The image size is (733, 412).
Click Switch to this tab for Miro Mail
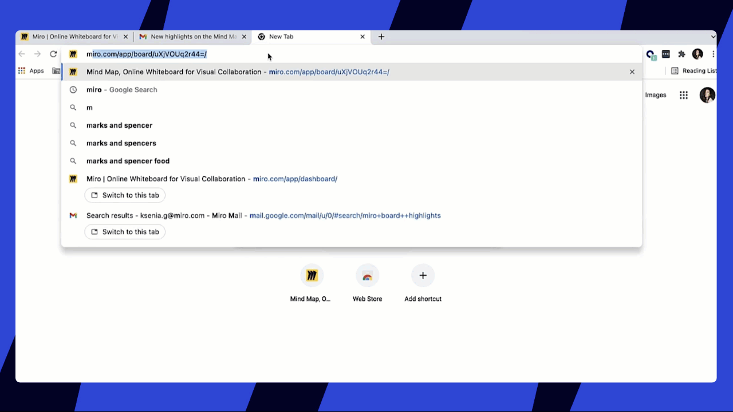125,232
